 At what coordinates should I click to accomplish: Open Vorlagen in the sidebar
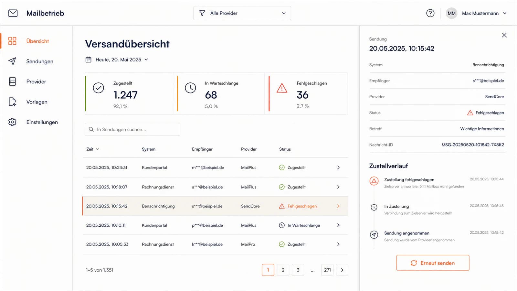(36, 102)
